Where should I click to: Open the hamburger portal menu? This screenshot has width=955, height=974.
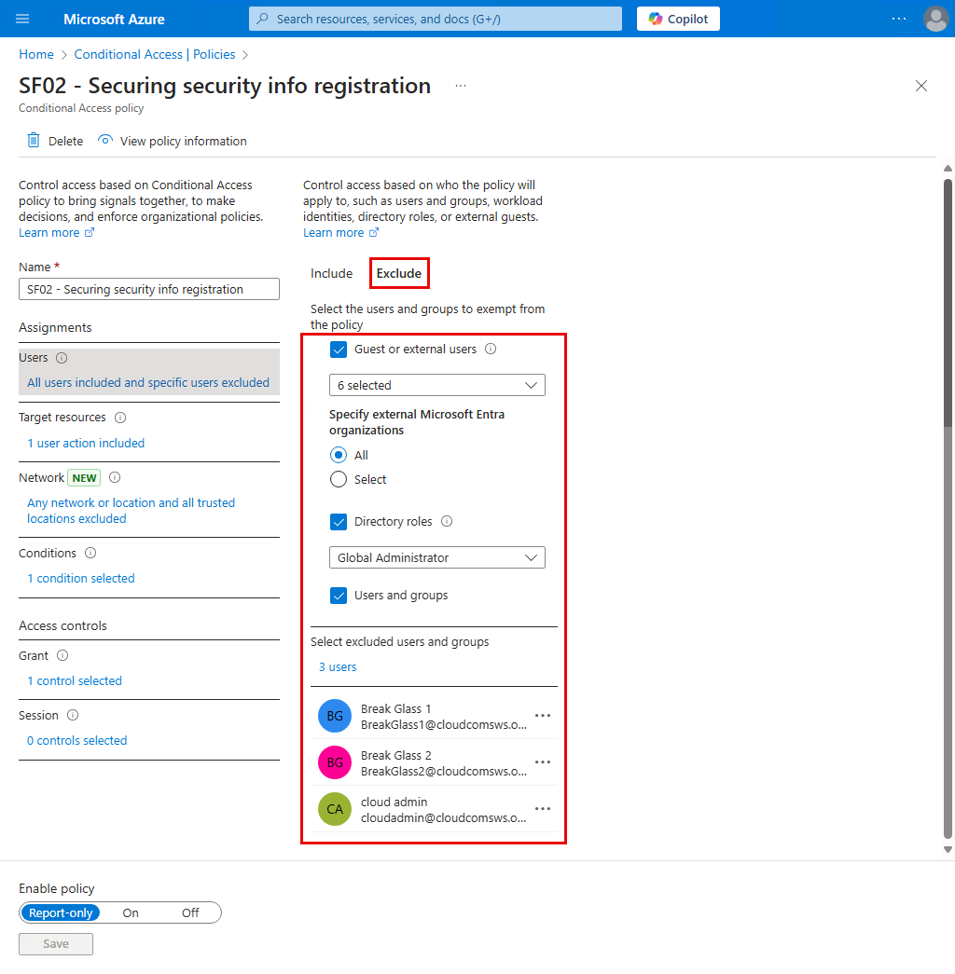[x=23, y=19]
